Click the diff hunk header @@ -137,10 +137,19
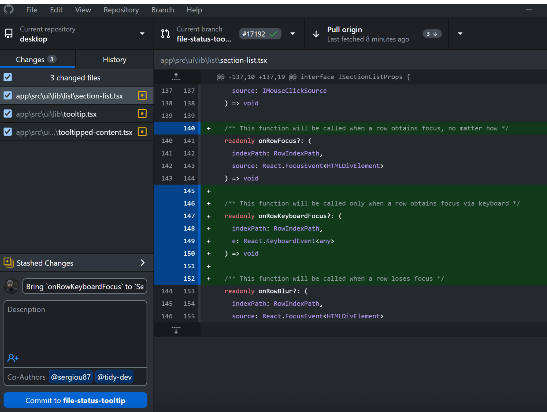 (x=313, y=77)
